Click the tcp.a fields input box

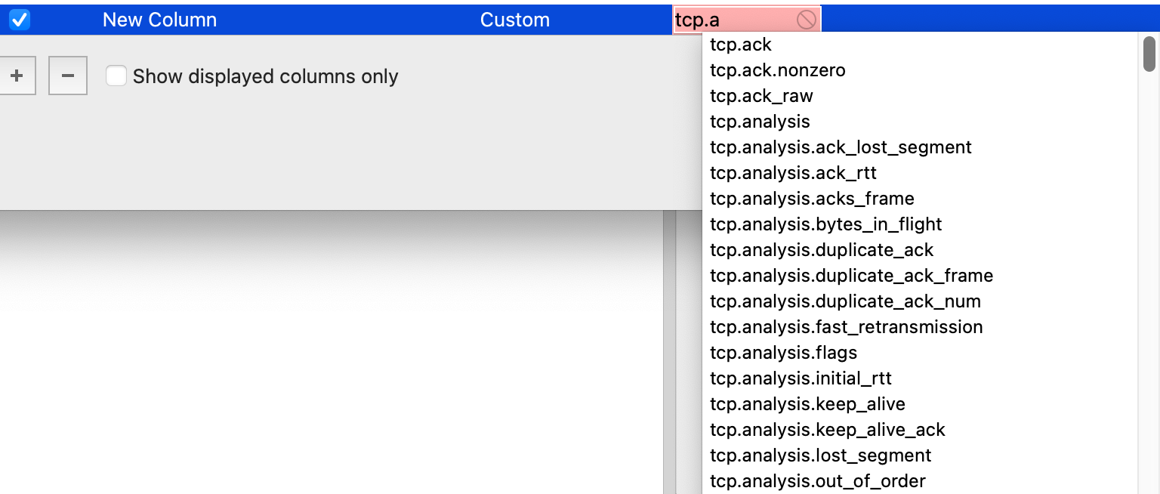[733, 20]
